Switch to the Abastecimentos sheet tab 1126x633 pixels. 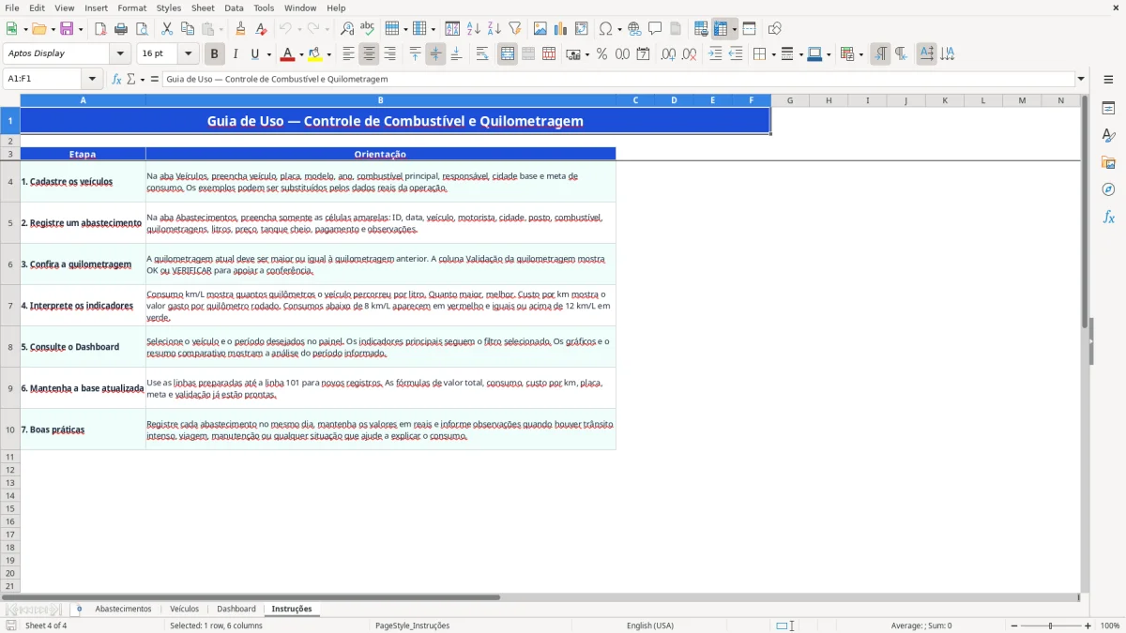(123, 609)
